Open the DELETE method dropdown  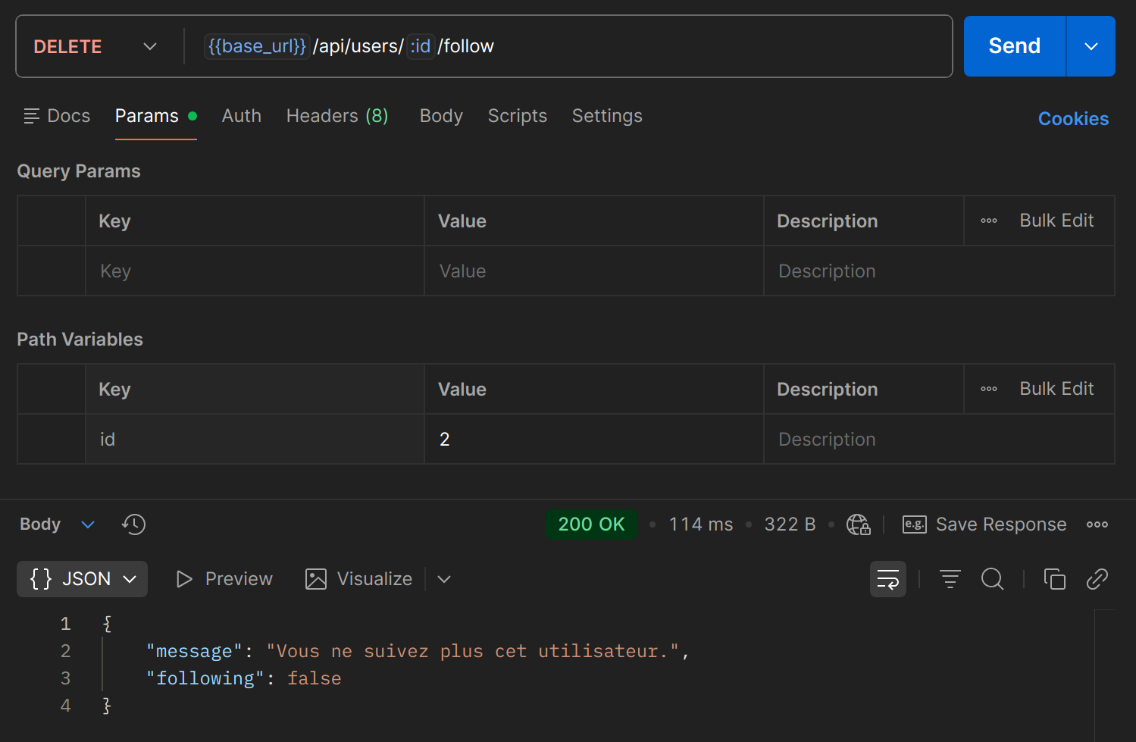tap(95, 46)
